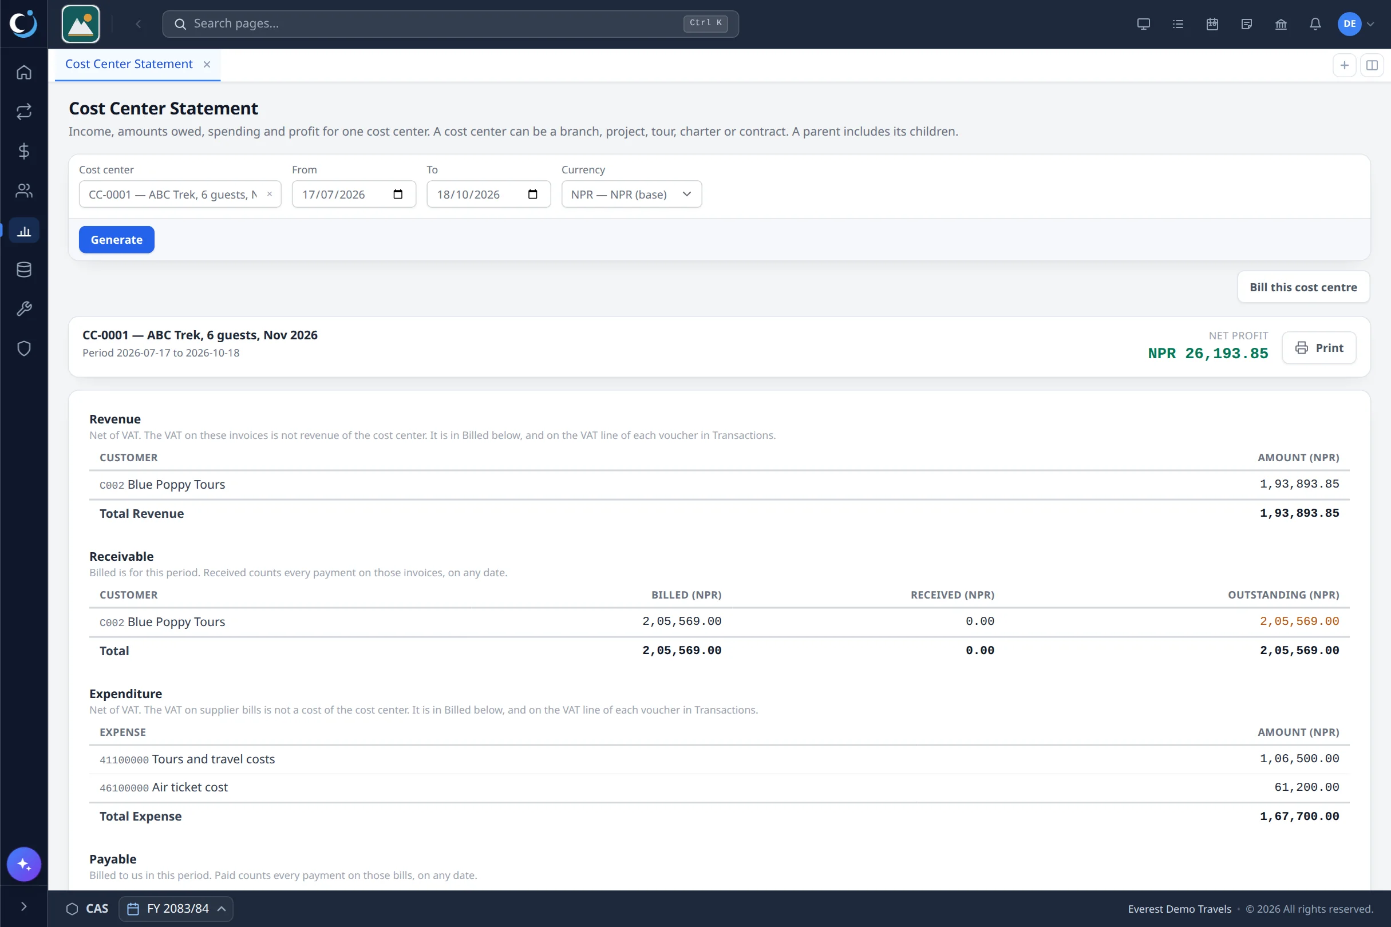The width and height of the screenshot is (1391, 927).
Task: Open the Cost center CC-0001 selector
Action: click(180, 194)
